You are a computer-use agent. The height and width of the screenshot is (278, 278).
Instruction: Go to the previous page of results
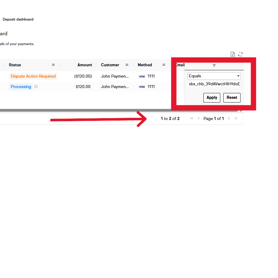(x=199, y=118)
